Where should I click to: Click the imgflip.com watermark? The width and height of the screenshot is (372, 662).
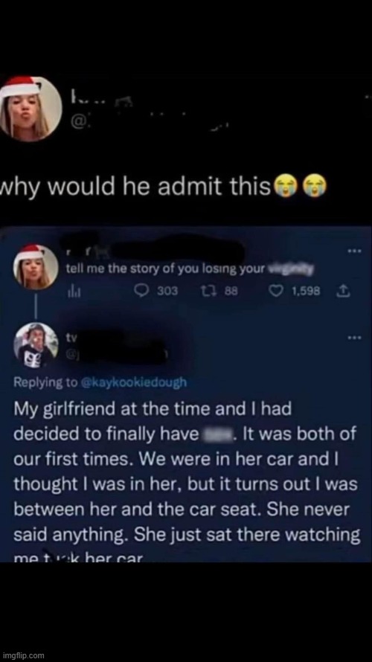(23, 655)
